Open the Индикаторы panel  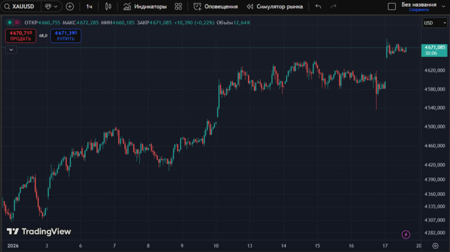[x=145, y=6]
